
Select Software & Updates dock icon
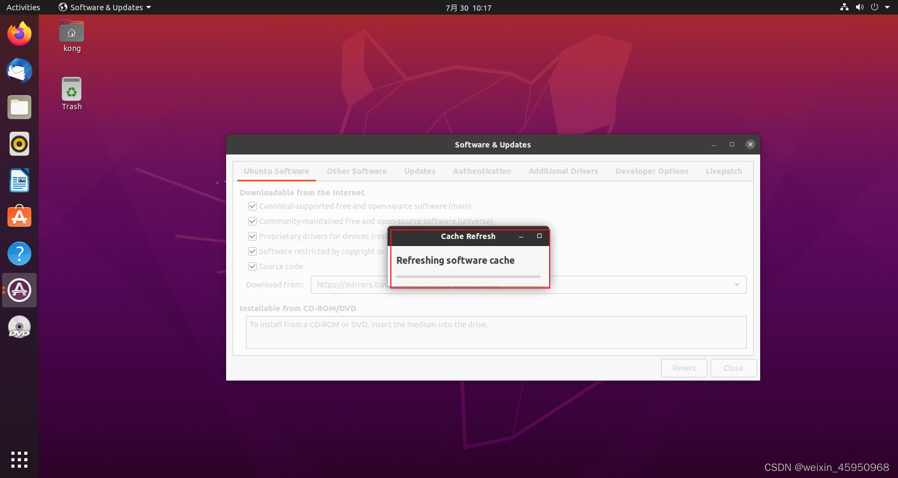19,290
